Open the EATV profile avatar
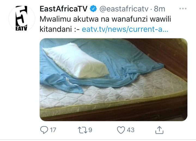The width and height of the screenshot is (196, 141). [22, 18]
